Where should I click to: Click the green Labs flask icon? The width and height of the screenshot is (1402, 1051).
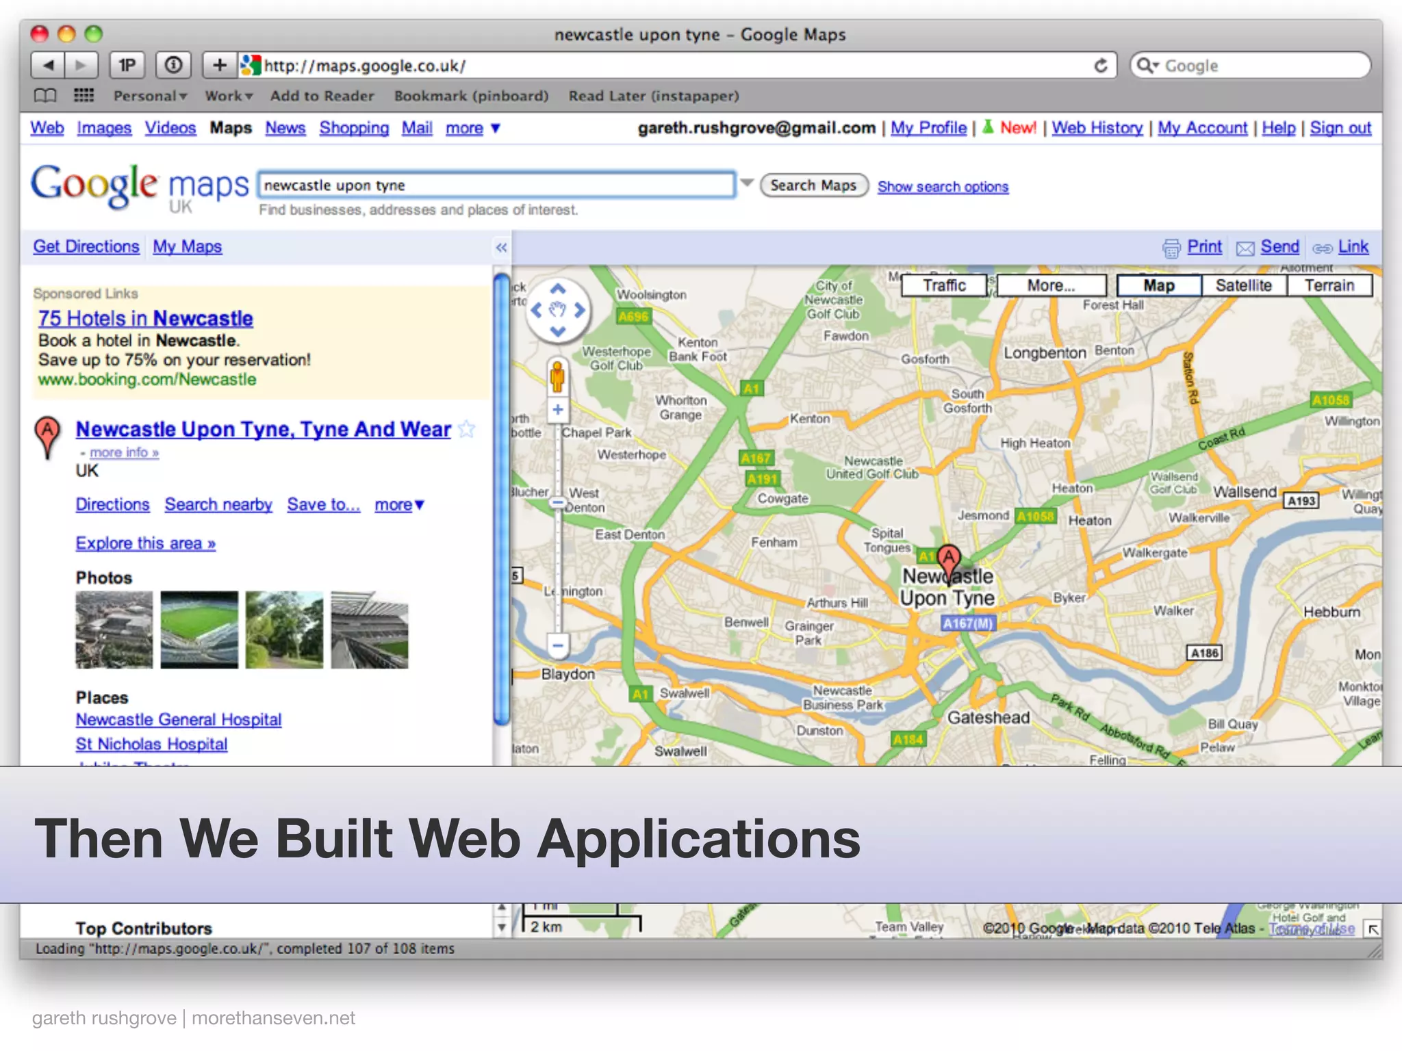(988, 127)
